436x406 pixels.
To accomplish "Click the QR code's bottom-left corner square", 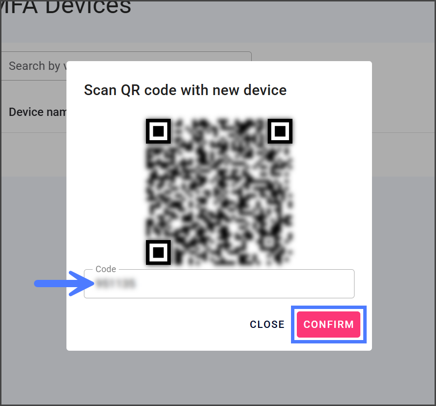I will (x=158, y=252).
